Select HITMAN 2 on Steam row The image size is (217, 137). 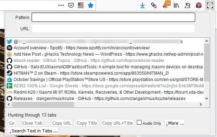pos(105,73)
